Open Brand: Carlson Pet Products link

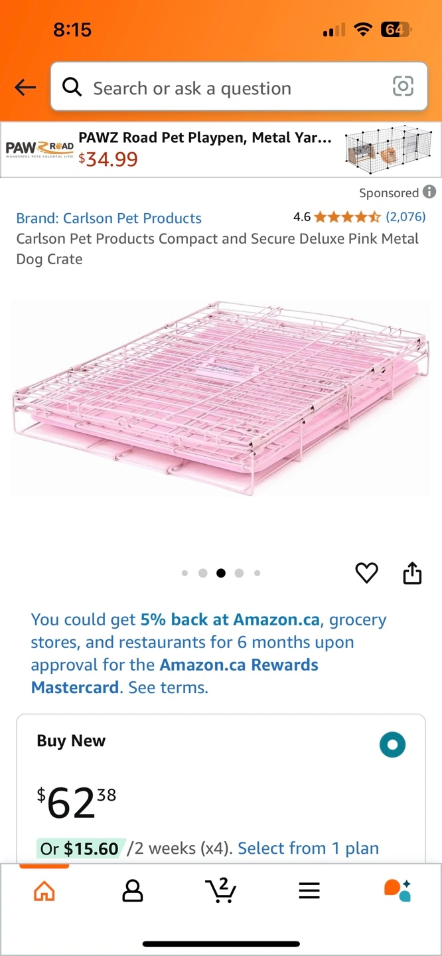click(x=109, y=218)
